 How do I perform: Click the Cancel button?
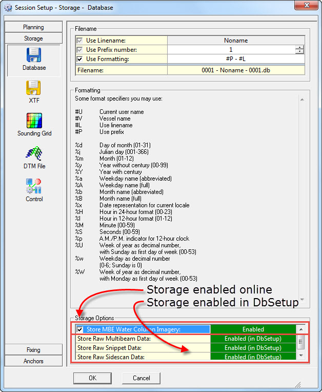pyautogui.click(x=141, y=378)
